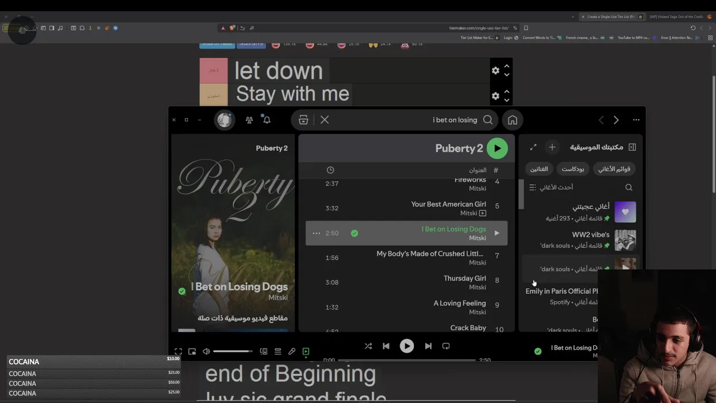The height and width of the screenshot is (403, 716).
Task: Click Puberty 2 heading in now playing panel
Action: point(272,148)
